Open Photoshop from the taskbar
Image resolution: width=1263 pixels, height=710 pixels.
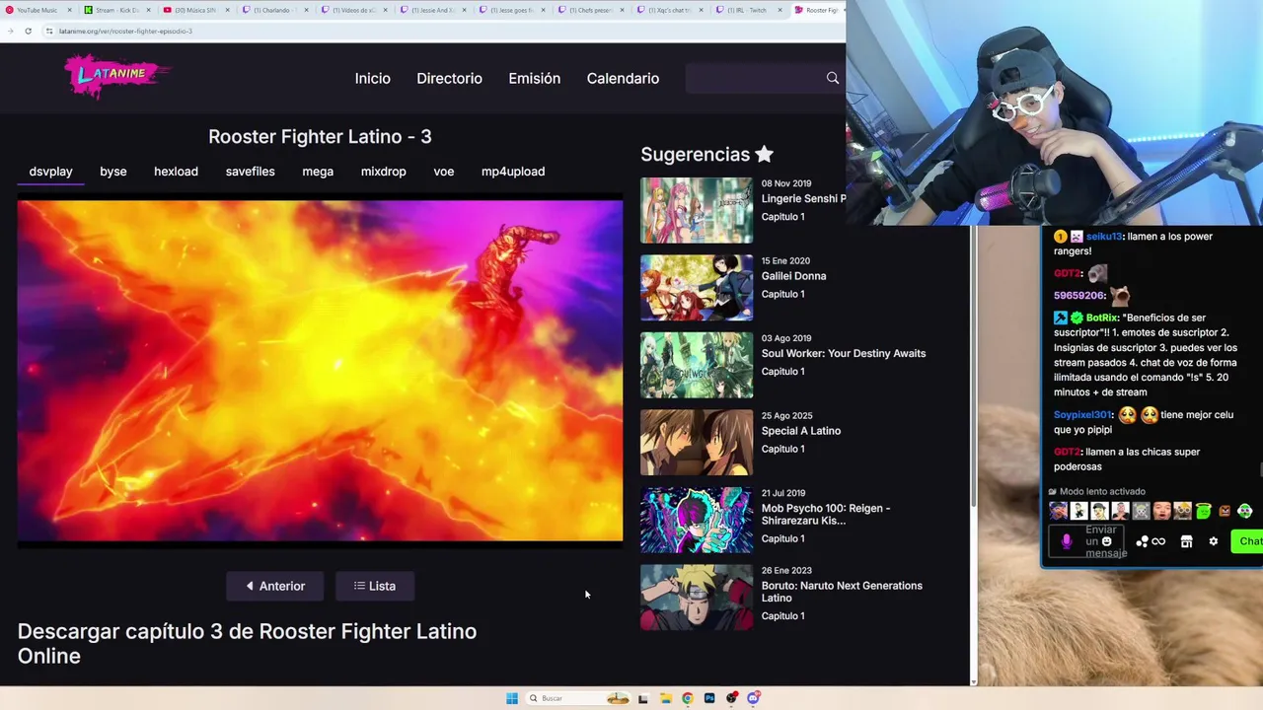(709, 698)
